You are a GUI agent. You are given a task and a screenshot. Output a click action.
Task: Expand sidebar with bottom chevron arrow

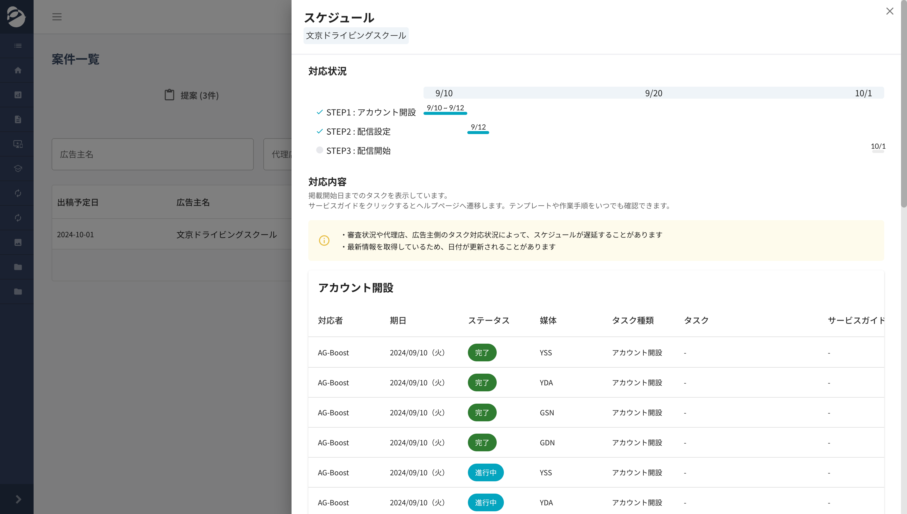pos(18,499)
